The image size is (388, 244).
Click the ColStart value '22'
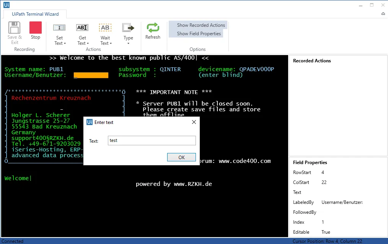(324, 182)
